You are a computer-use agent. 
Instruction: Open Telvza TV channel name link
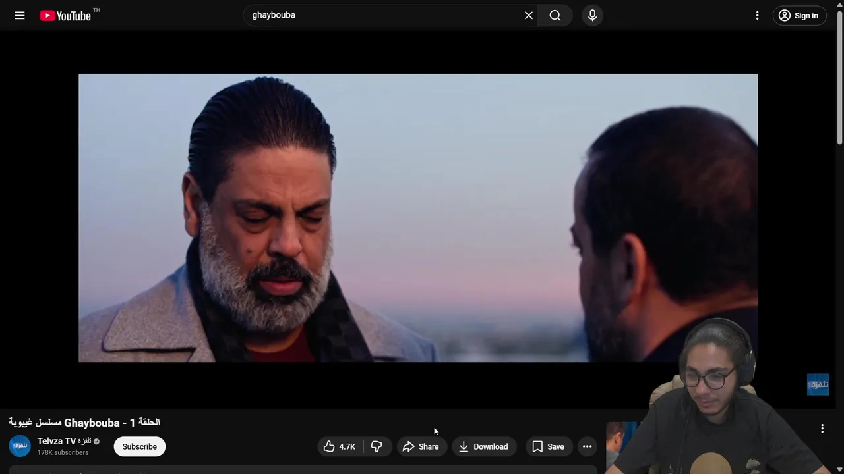point(64,441)
